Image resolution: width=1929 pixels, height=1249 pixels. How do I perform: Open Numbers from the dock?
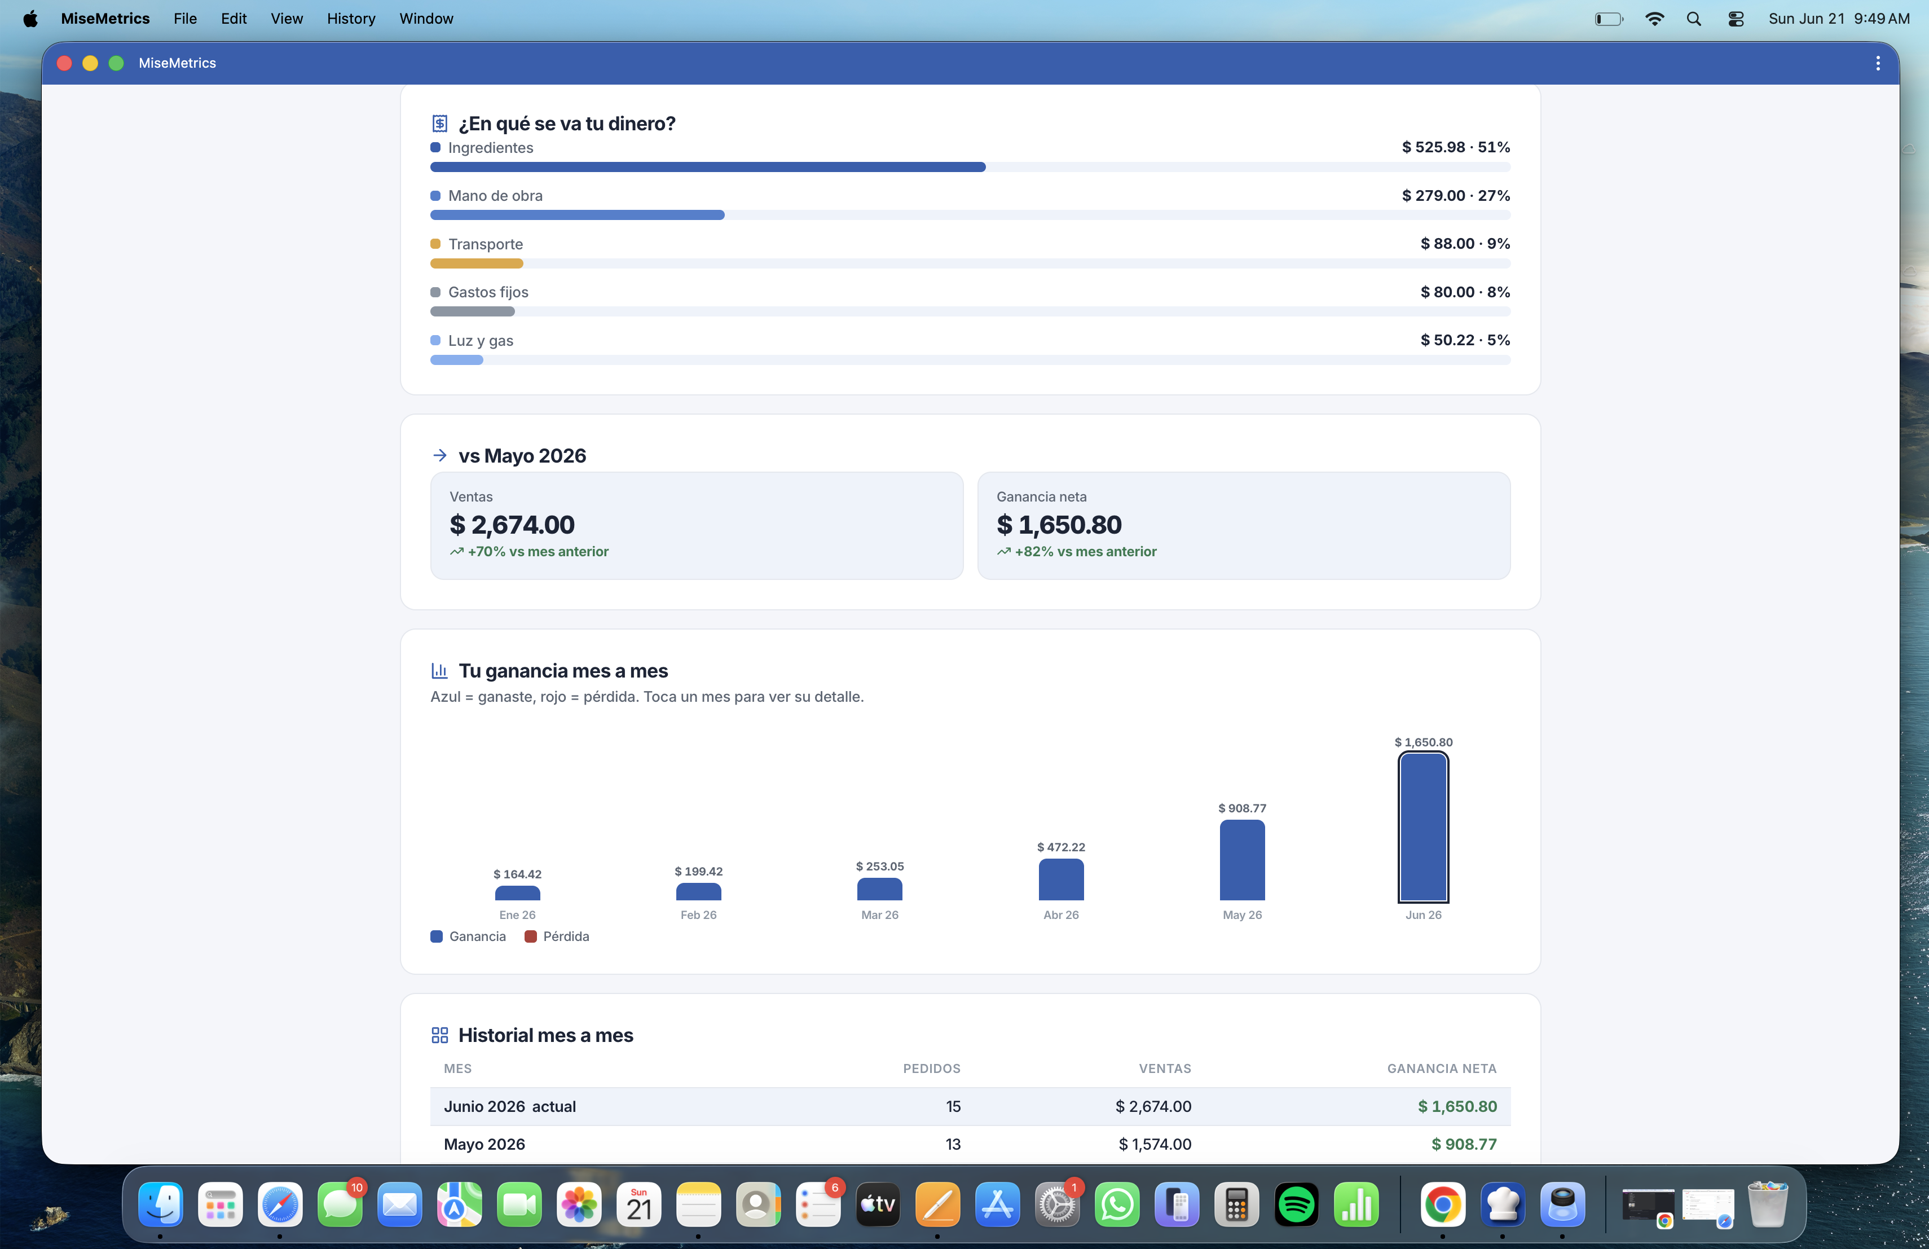(x=1357, y=1204)
